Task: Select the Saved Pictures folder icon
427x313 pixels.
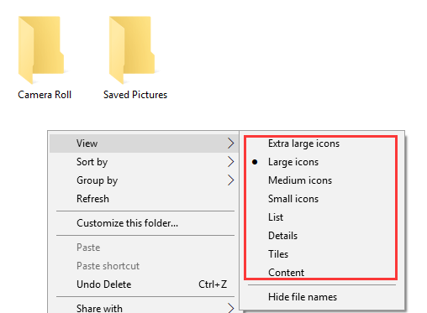Action: [132, 50]
